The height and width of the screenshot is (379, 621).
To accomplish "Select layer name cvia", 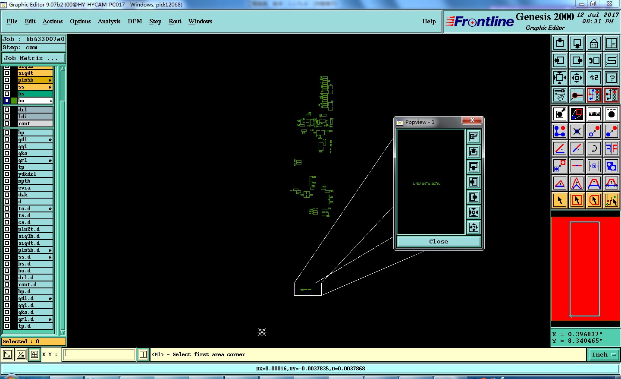I will click(x=35, y=188).
